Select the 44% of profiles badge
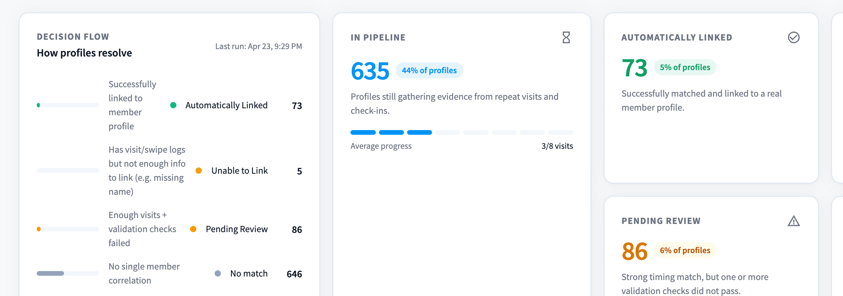Image resolution: width=843 pixels, height=296 pixels. (x=429, y=70)
